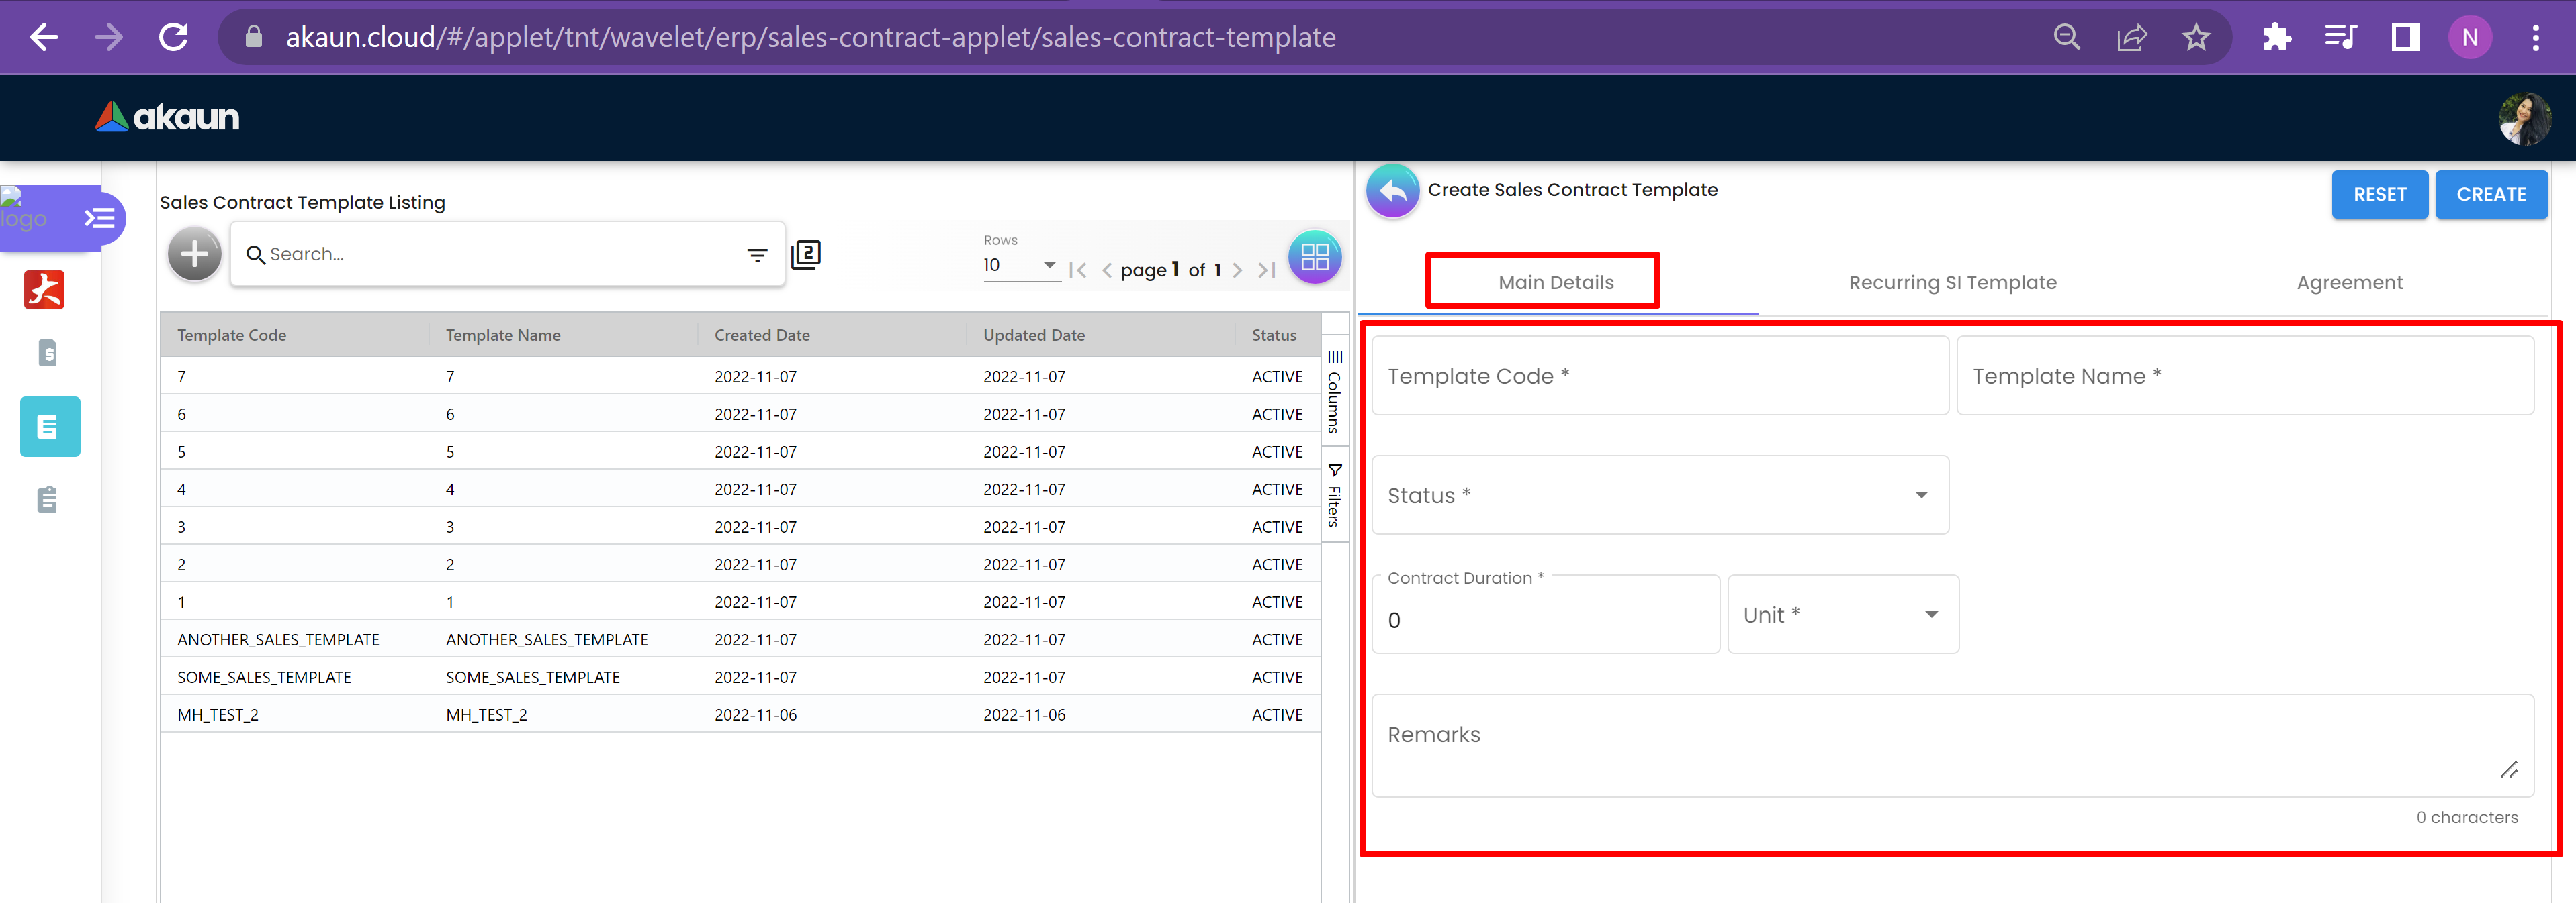Open the red runner sidebar icon
This screenshot has height=903, width=2576.
pos(45,290)
